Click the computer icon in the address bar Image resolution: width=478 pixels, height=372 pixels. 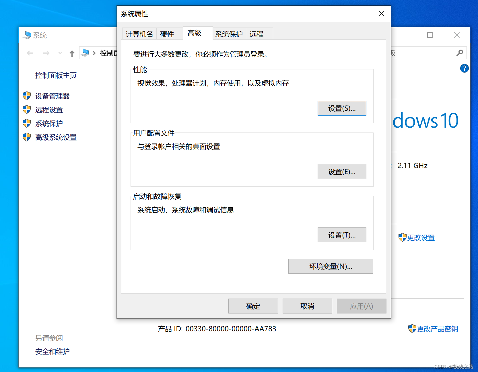[x=85, y=53]
